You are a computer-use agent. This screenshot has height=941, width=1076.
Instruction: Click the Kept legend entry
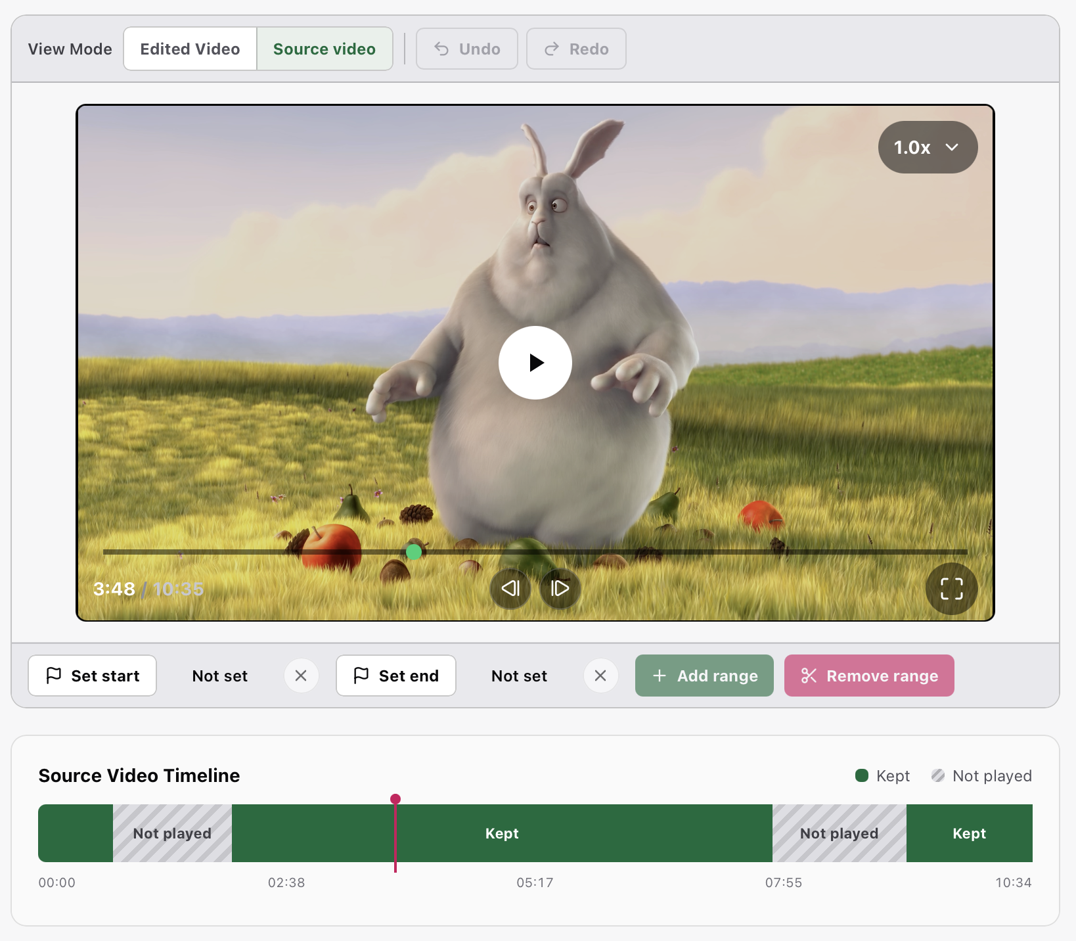click(882, 776)
